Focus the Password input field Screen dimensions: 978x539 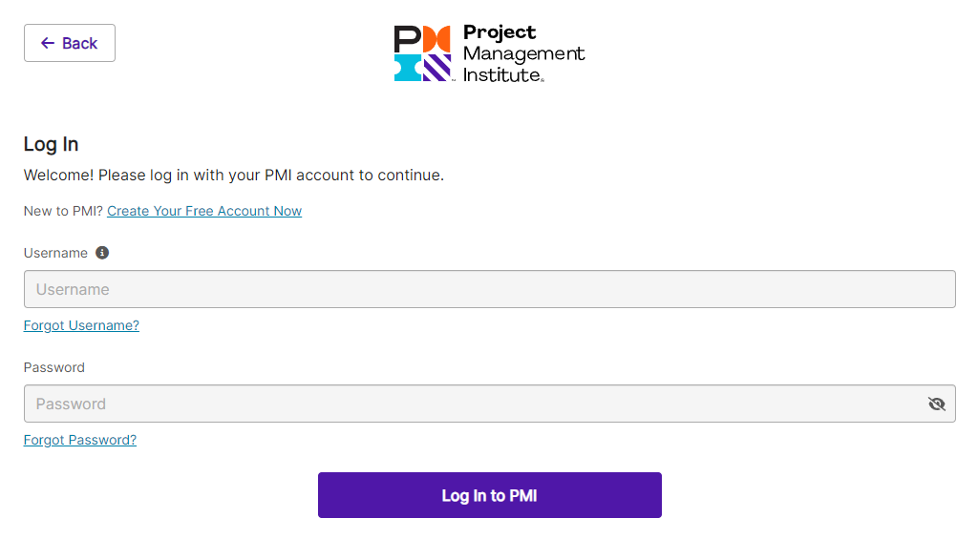(x=473, y=404)
